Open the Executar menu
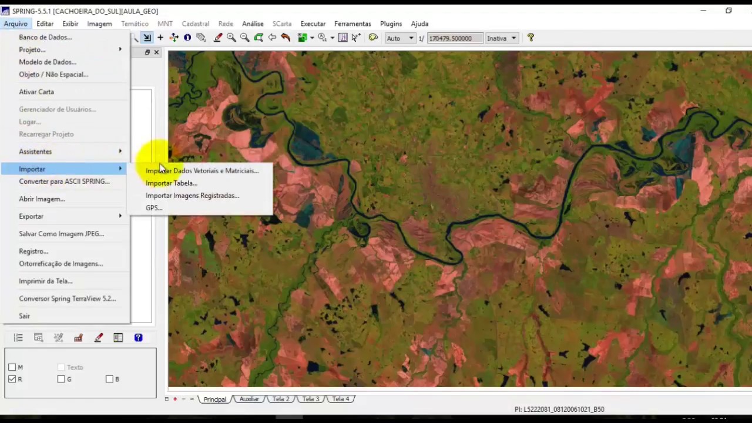 click(x=313, y=23)
